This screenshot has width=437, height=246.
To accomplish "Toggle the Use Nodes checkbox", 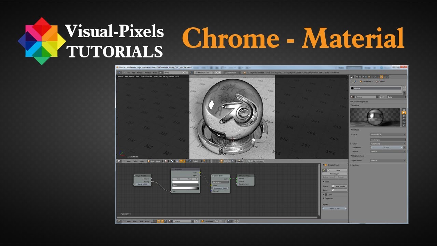I will 203,221.
